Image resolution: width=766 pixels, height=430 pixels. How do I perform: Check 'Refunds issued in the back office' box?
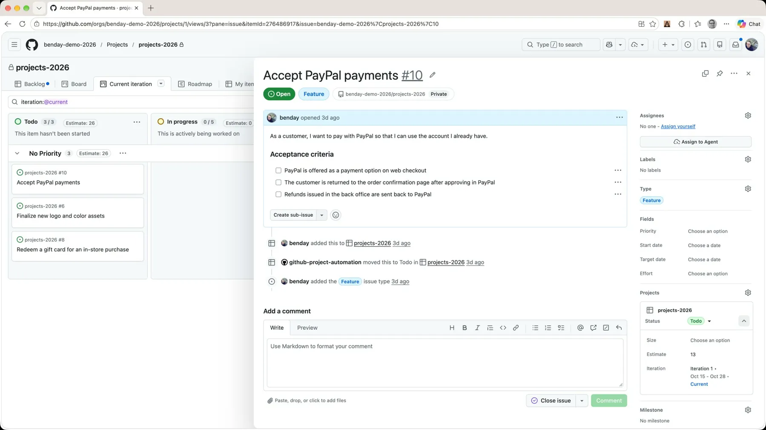coord(278,194)
